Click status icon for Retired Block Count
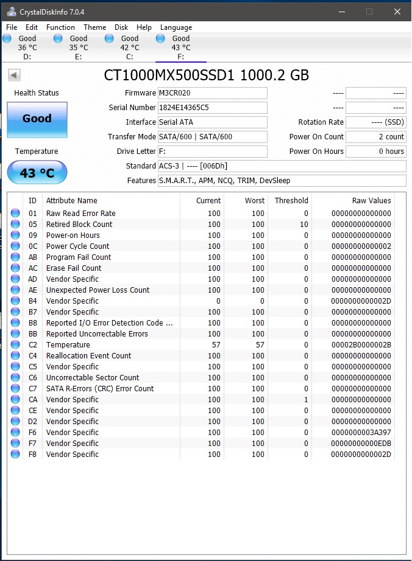Image resolution: width=412 pixels, height=561 pixels. (x=15, y=225)
